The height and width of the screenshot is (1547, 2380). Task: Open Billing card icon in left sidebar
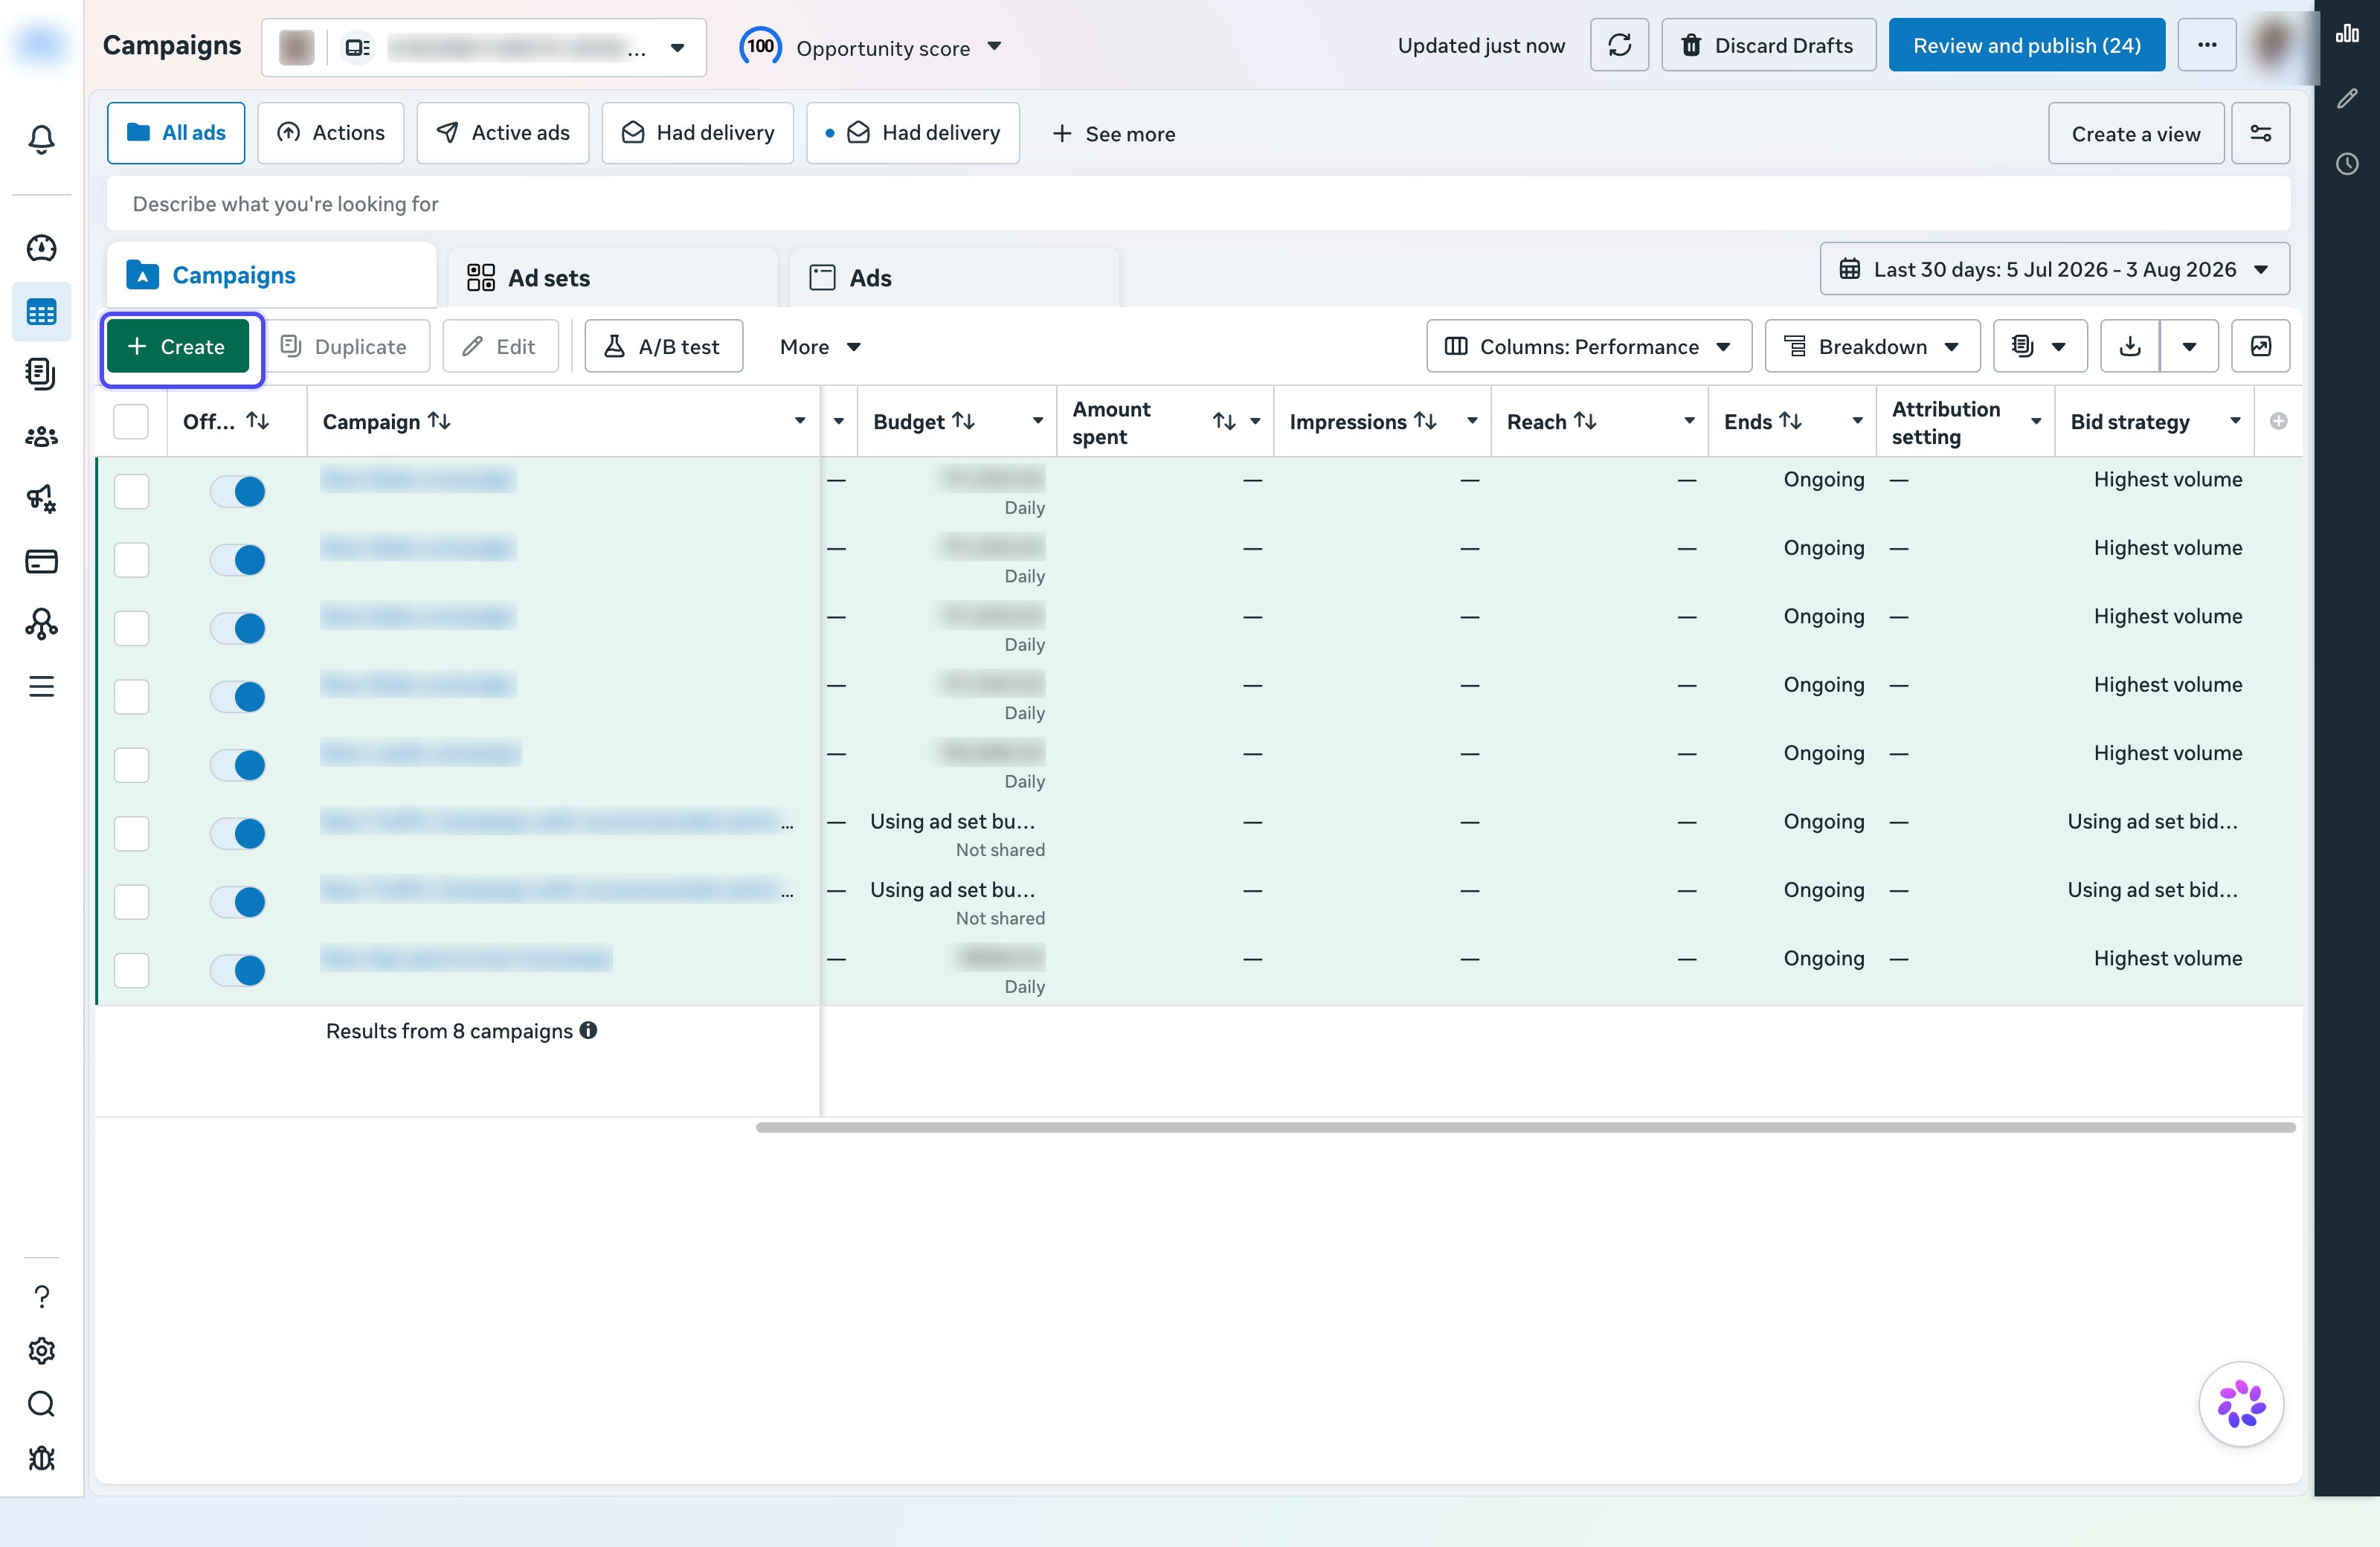click(41, 561)
